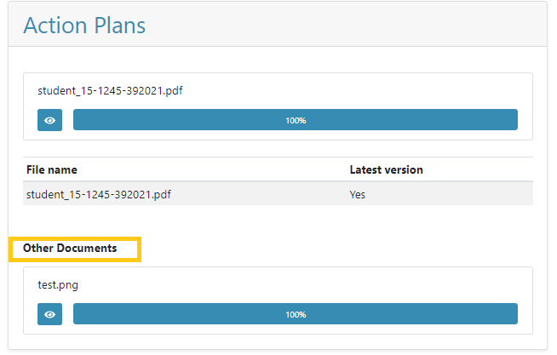Click the 100% label on pdf upload
The height and width of the screenshot is (355, 557).
point(296,121)
